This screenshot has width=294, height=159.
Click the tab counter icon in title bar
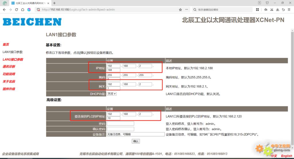click(260, 3)
